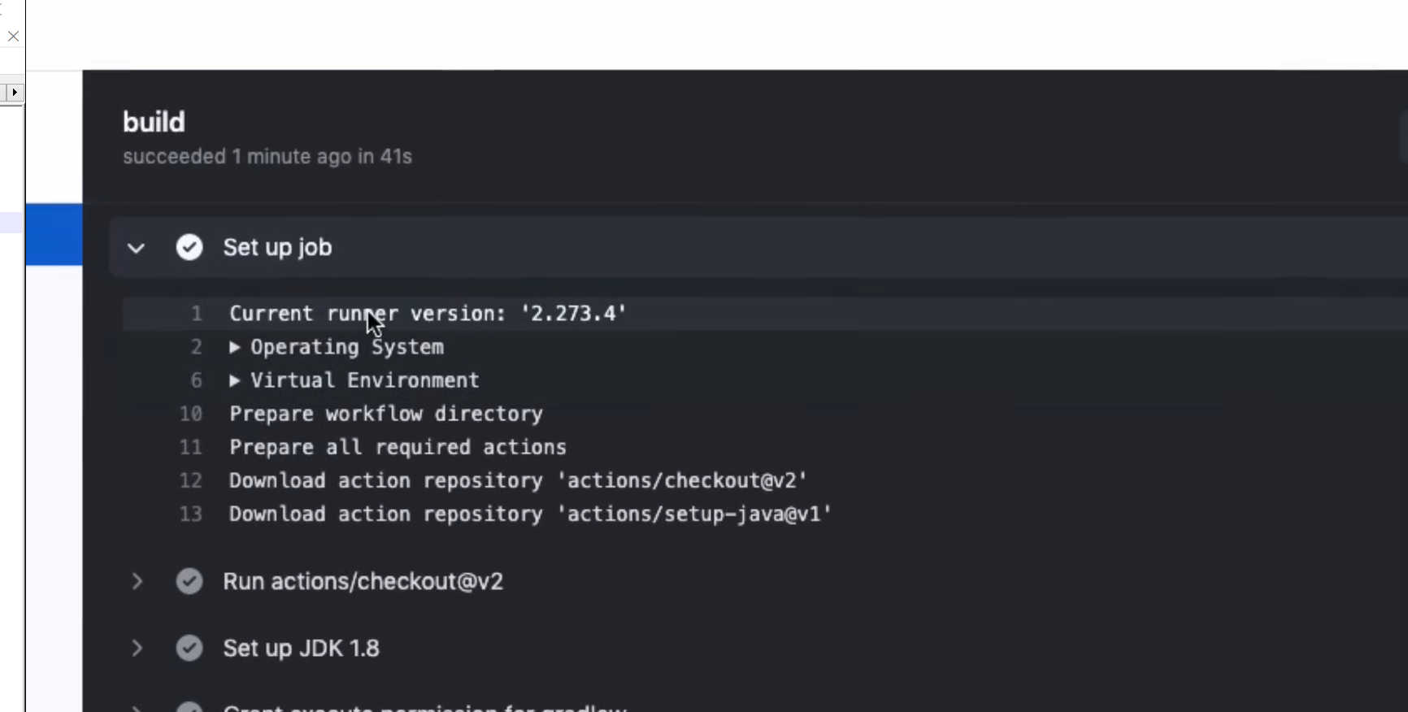The image size is (1408, 712).
Task: Expand the Virtual Environment disclosure triangle
Action: click(x=235, y=380)
